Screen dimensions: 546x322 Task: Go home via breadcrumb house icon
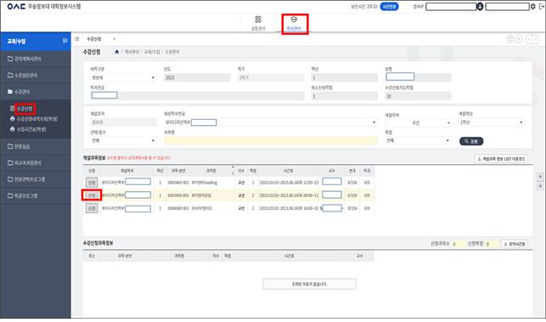coord(117,52)
